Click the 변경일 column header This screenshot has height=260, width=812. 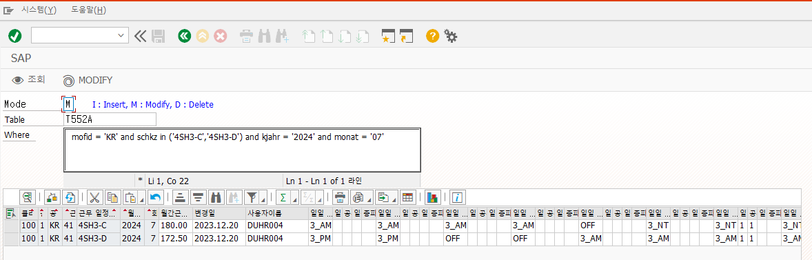pos(219,213)
